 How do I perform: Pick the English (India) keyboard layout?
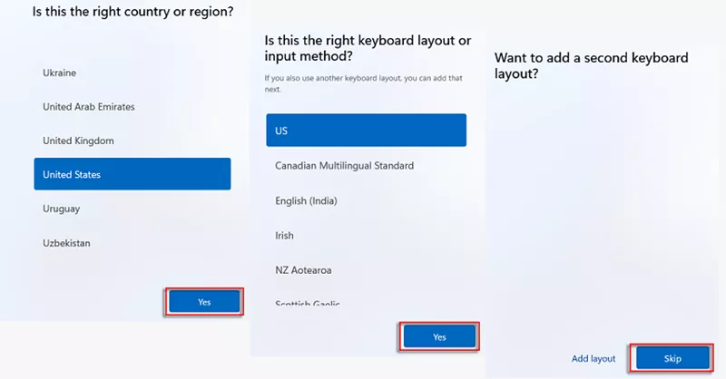coord(312,200)
